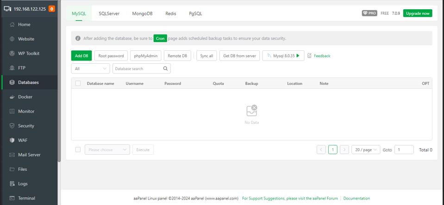Switch to the MySQL tab
This screenshot has height=205, width=444.
click(79, 13)
